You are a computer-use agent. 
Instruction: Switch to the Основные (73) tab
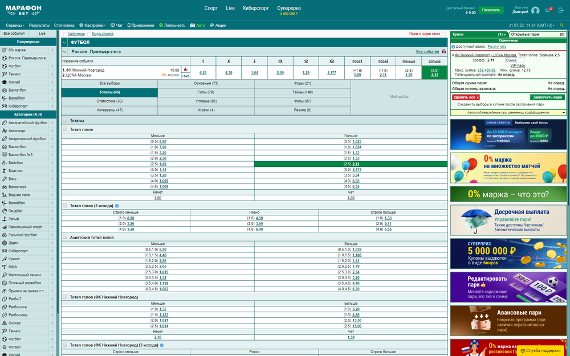click(206, 84)
